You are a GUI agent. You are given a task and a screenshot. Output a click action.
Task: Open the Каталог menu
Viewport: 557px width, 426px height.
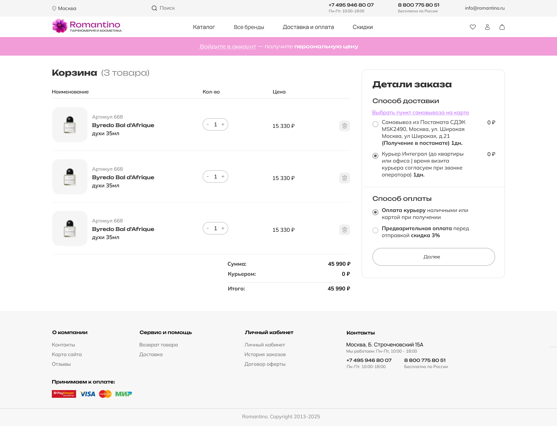(204, 27)
